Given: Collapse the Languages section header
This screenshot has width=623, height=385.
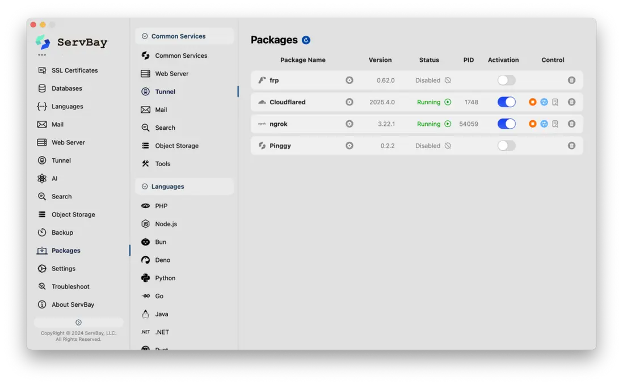Looking at the screenshot, I should tap(145, 187).
